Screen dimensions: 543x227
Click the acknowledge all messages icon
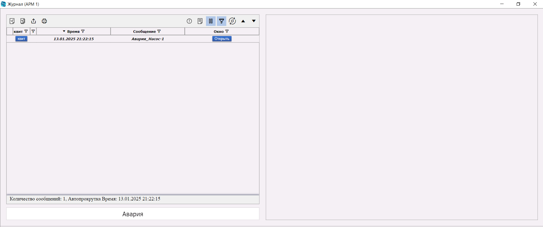click(23, 21)
